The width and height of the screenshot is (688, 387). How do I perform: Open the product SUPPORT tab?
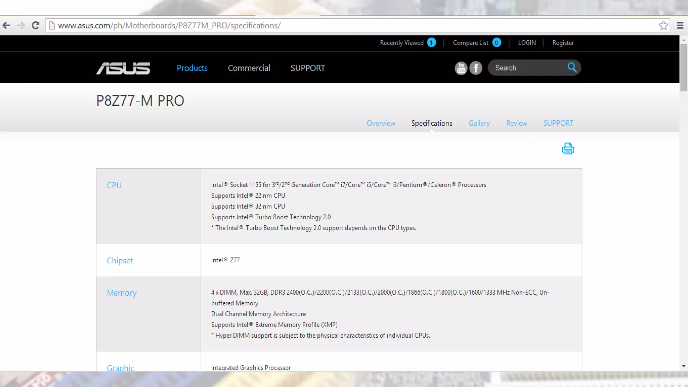558,123
